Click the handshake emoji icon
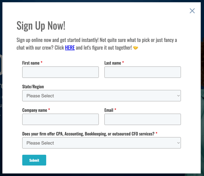This screenshot has height=176, width=204. pos(136,48)
